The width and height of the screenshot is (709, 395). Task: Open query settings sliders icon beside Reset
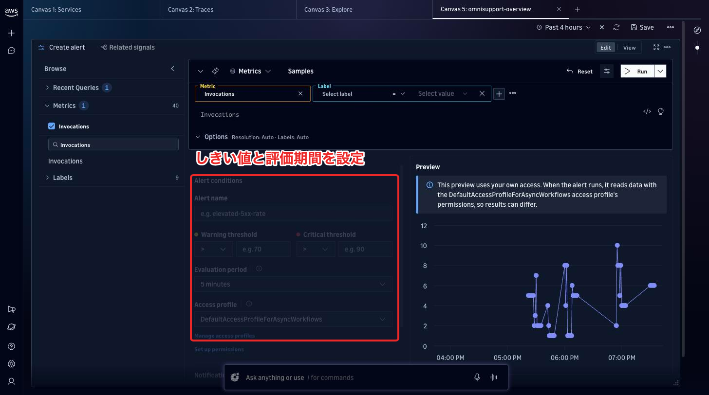(607, 71)
